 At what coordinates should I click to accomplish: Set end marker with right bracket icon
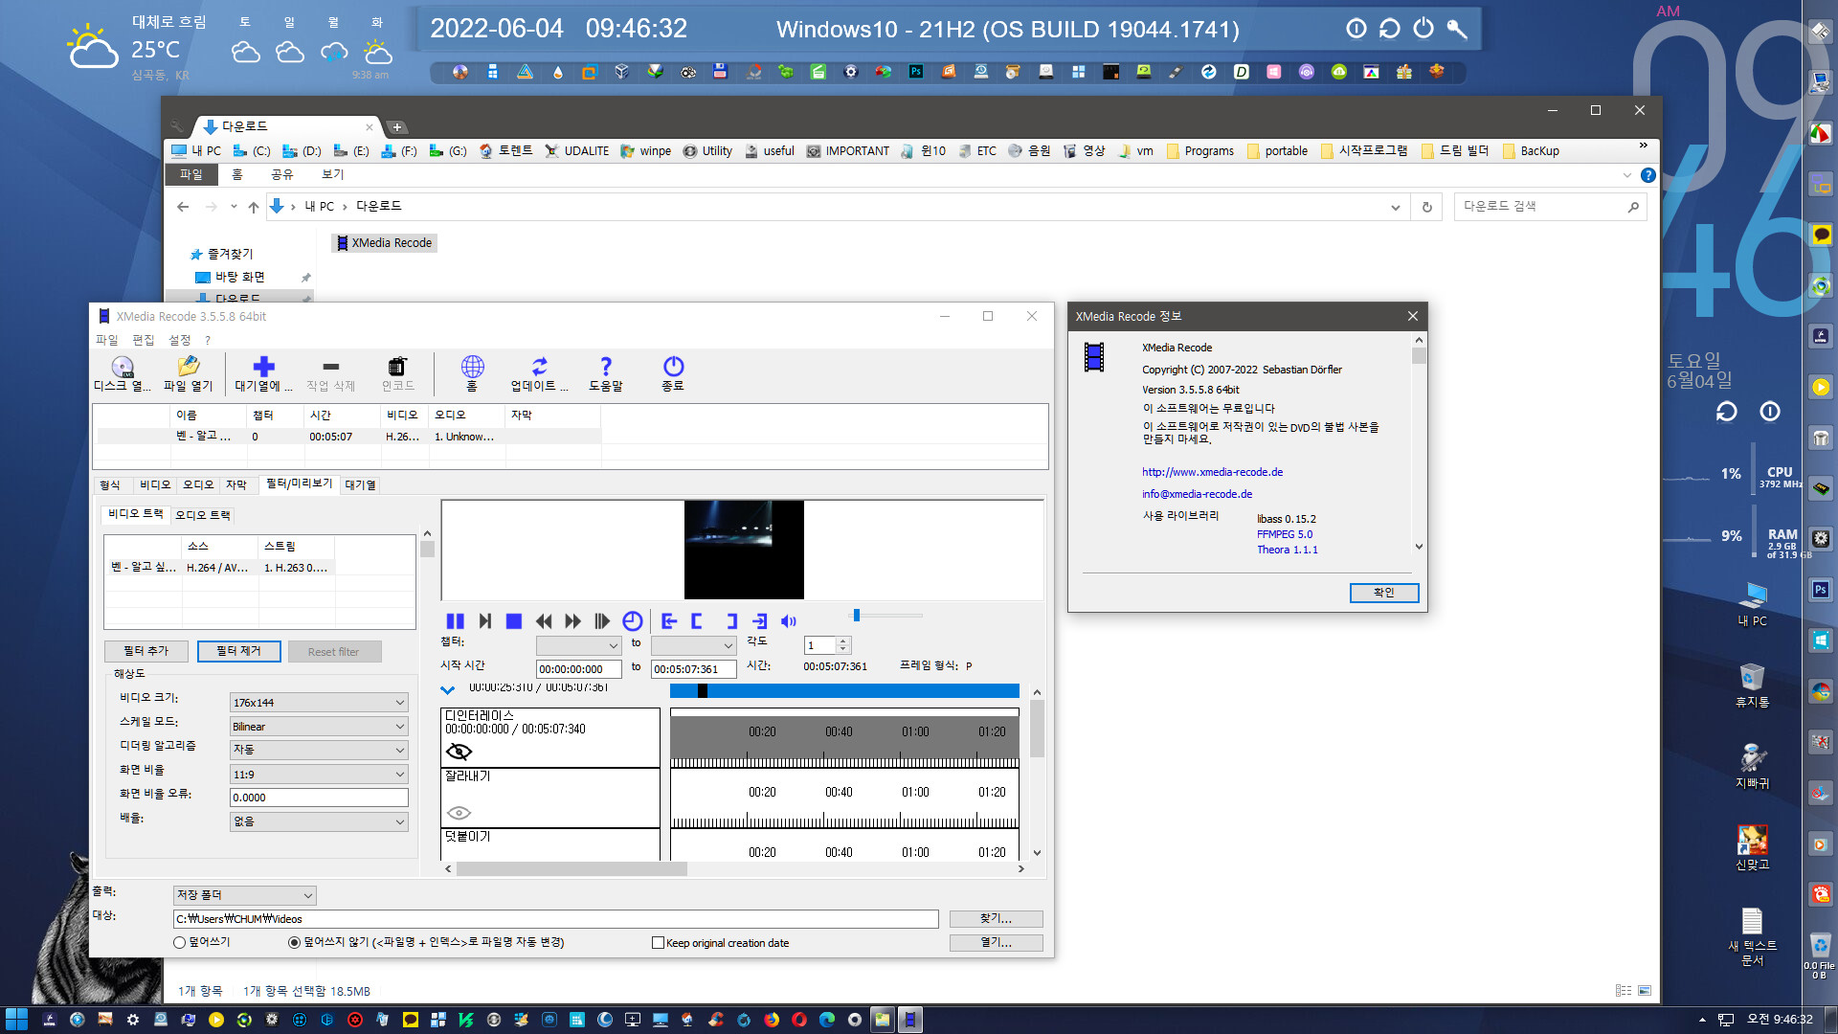pos(731,621)
